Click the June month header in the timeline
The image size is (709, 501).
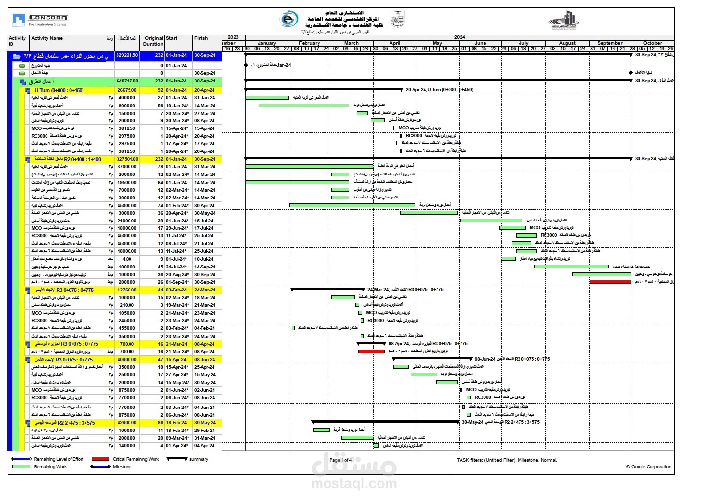click(480, 43)
